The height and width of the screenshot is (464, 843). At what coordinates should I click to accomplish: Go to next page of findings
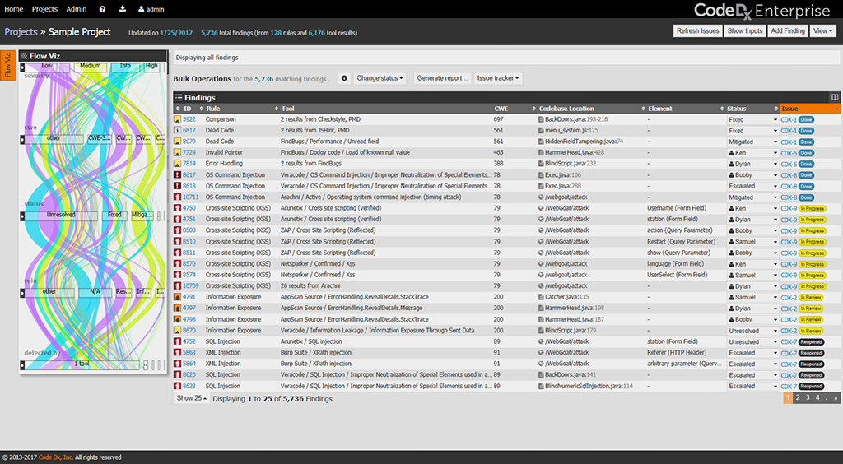click(x=827, y=398)
